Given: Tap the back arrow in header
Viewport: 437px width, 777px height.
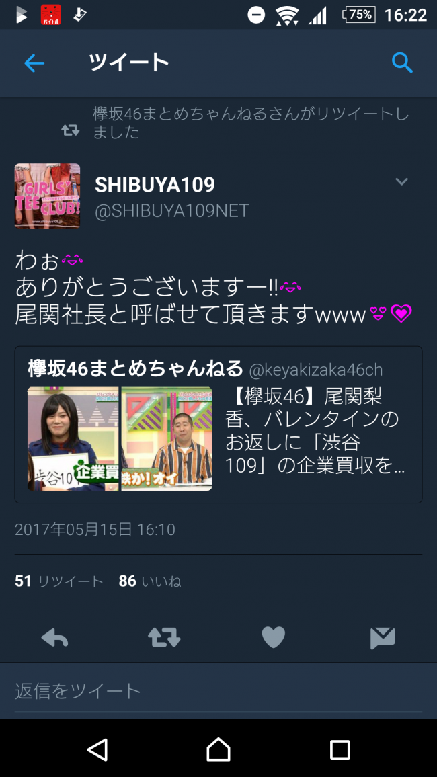Looking at the screenshot, I should [34, 63].
